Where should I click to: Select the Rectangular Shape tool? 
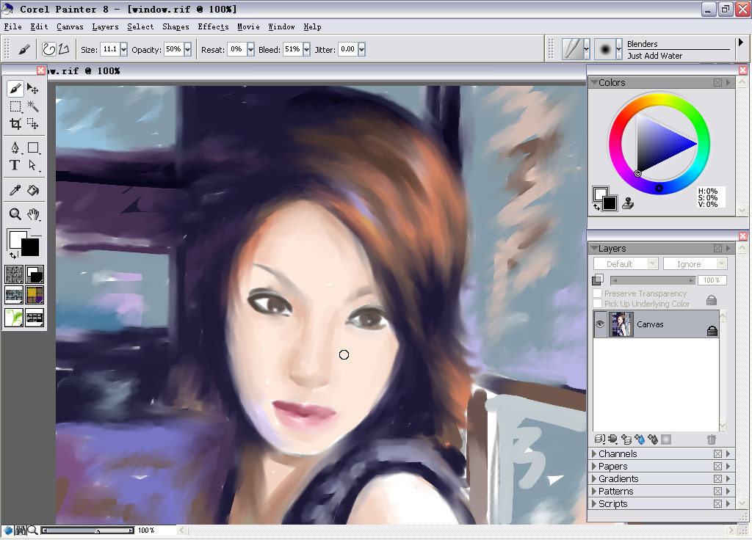coord(32,147)
